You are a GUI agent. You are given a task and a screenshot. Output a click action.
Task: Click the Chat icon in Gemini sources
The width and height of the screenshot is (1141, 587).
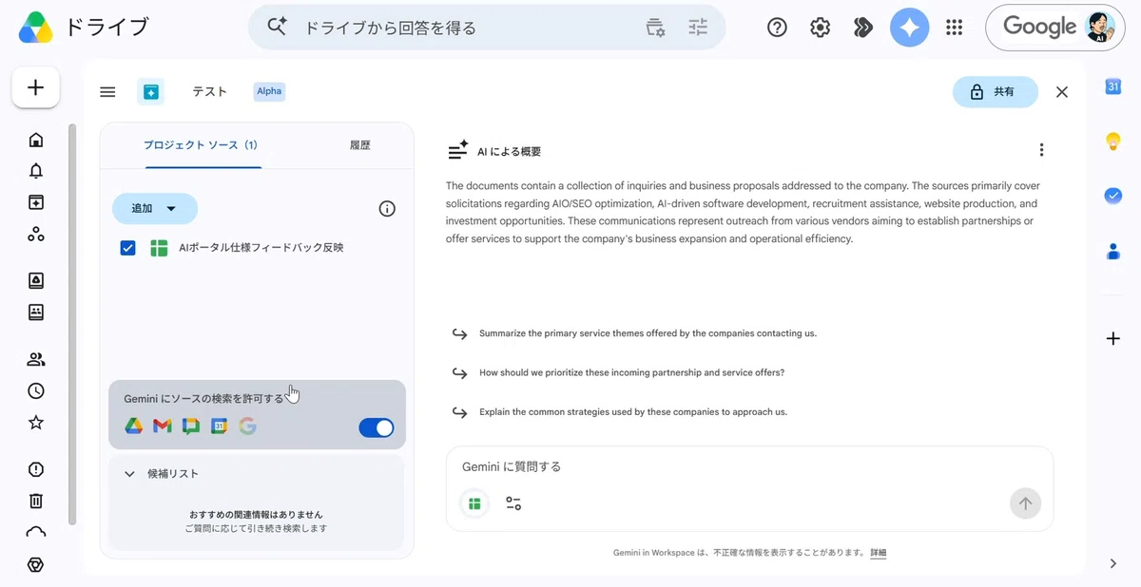click(x=191, y=426)
